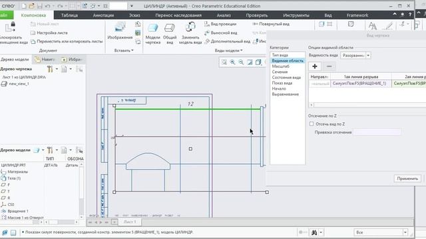Image resolution: width=426 pixels, height=239 pixels.
Task: Select Вращение 1 in model tree
Action: click(x=18, y=211)
